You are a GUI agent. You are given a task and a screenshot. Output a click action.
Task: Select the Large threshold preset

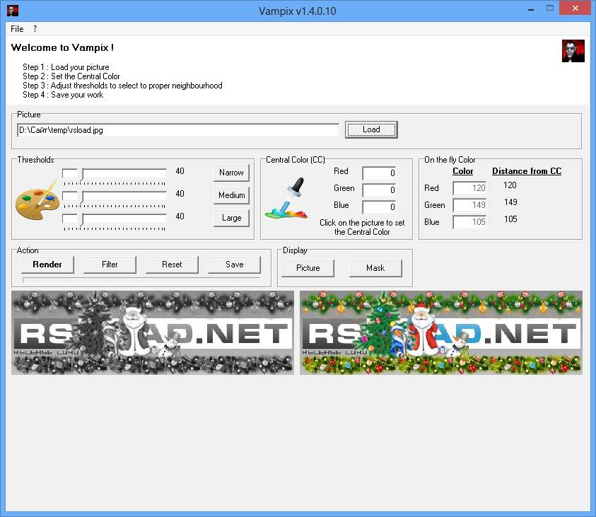231,218
